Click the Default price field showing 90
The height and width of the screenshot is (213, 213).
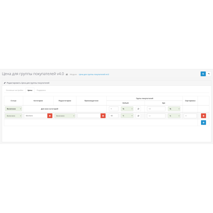114,116
